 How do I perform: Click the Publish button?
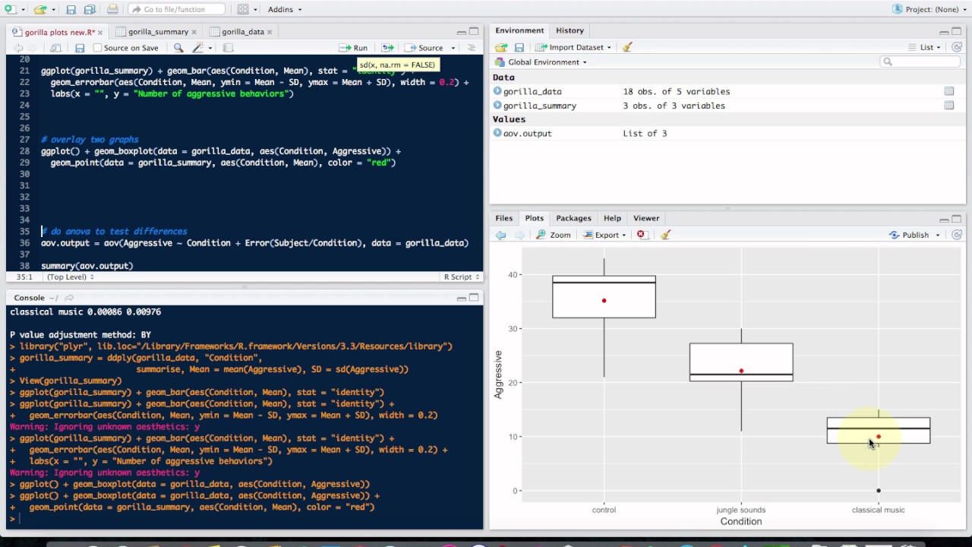tap(910, 235)
